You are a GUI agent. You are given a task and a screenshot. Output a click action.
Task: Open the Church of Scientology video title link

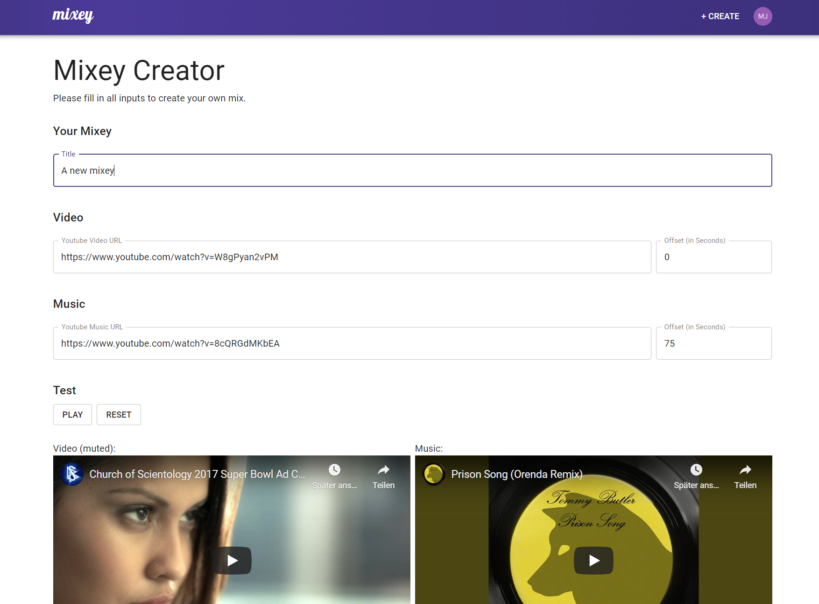click(198, 474)
